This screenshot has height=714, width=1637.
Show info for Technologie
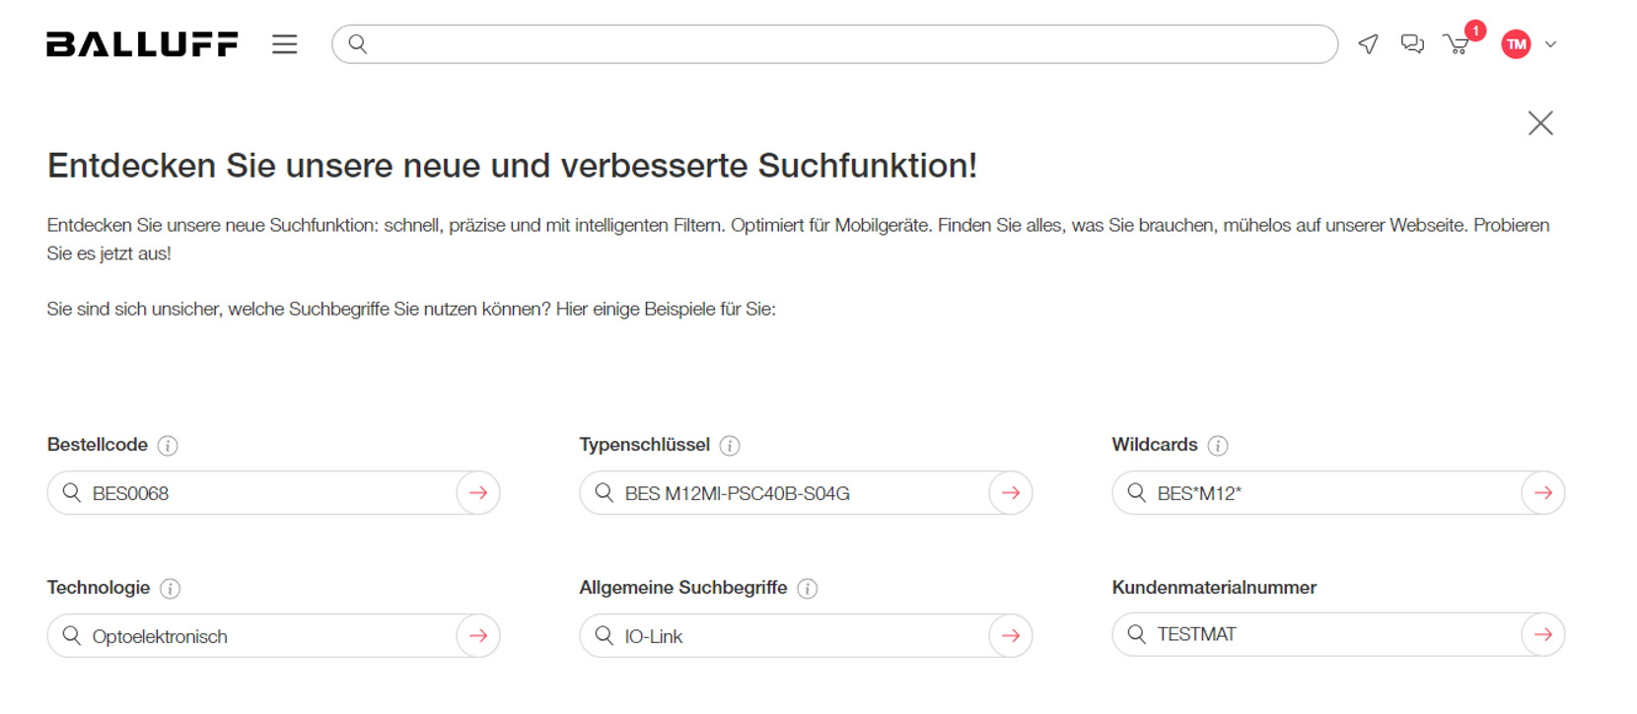tap(170, 589)
